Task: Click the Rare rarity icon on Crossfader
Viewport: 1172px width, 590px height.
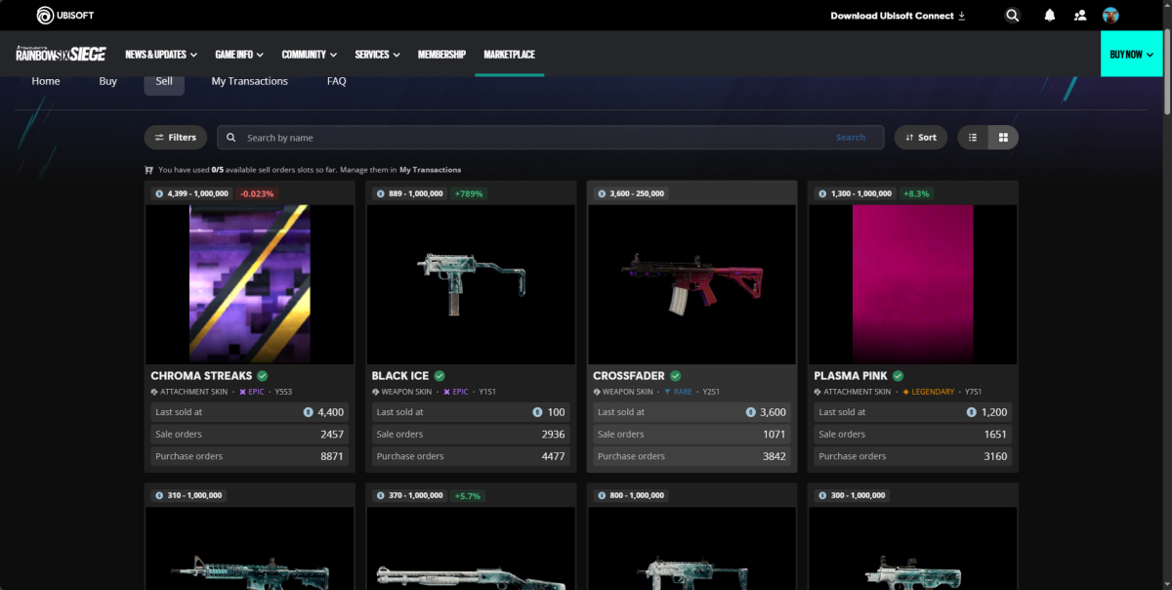Action: pos(668,392)
